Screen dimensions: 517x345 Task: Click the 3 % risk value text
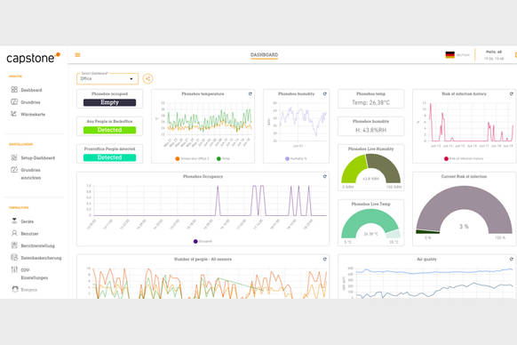pos(464,227)
